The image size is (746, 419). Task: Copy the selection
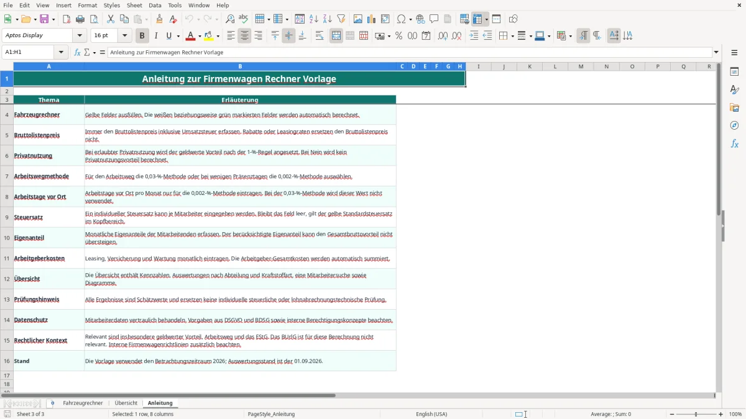pos(124,19)
